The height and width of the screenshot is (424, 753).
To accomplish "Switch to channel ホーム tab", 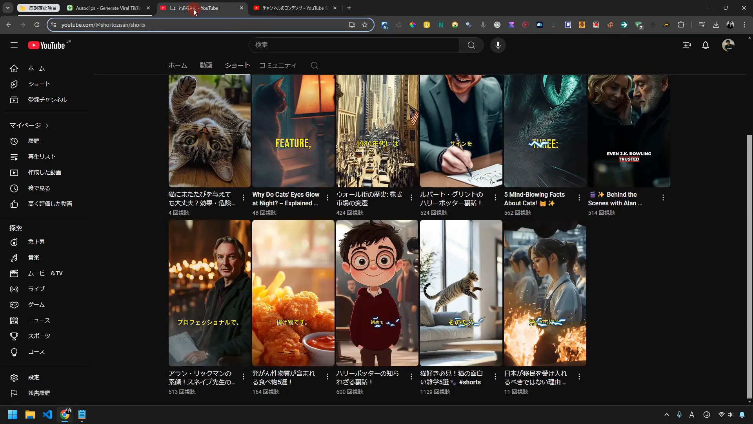I will 178,66.
